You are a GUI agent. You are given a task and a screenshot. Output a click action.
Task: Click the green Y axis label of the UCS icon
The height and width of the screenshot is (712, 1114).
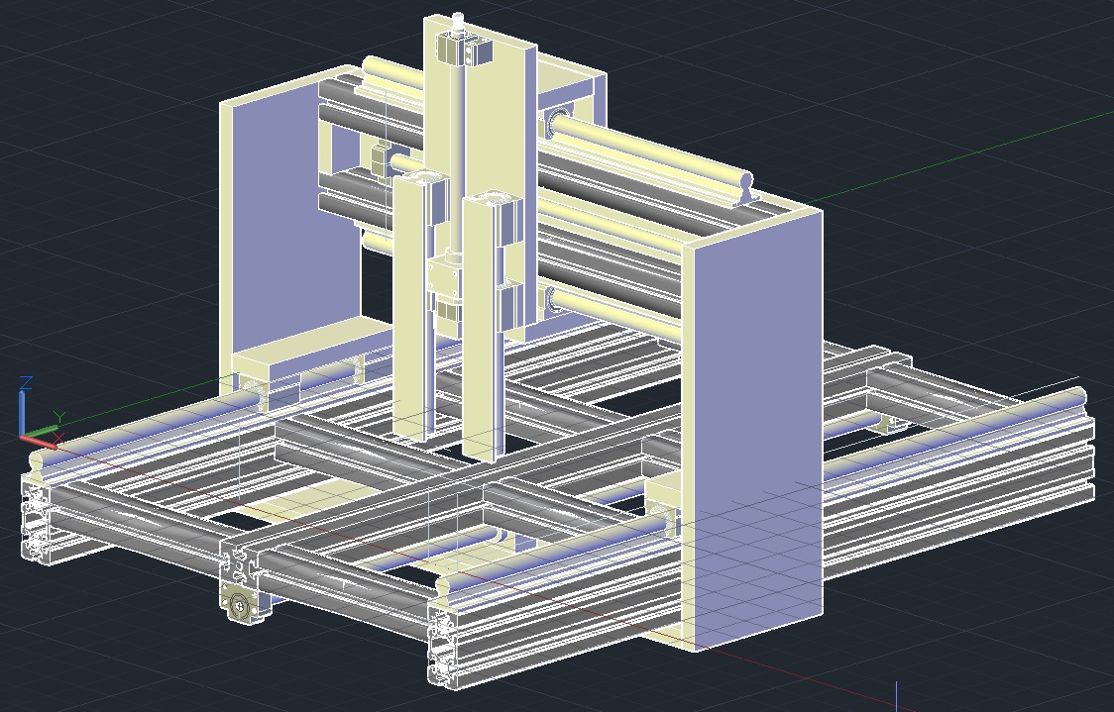pyautogui.click(x=58, y=417)
